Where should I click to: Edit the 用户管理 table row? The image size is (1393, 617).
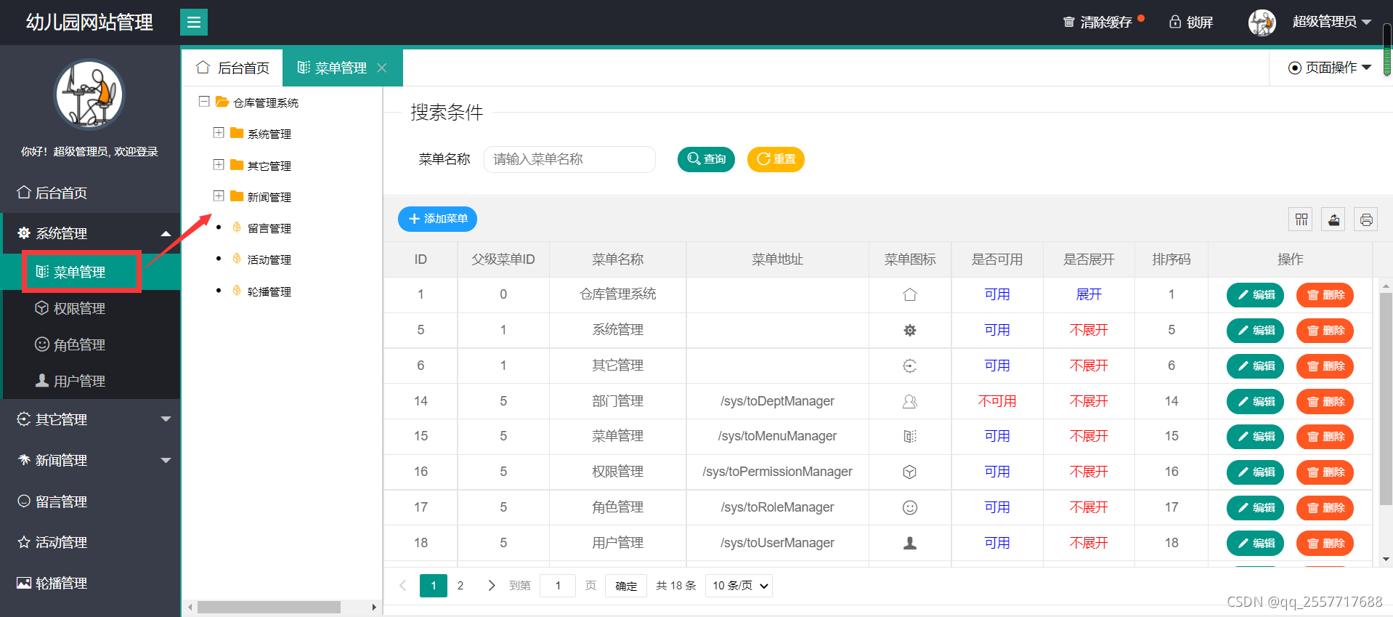[x=1256, y=544]
